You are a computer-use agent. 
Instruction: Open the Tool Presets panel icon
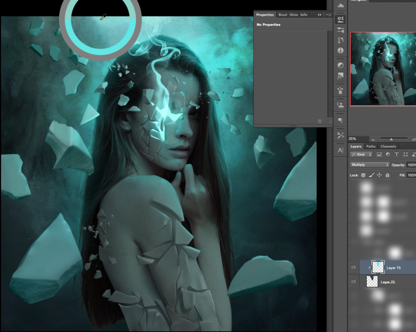point(341,135)
